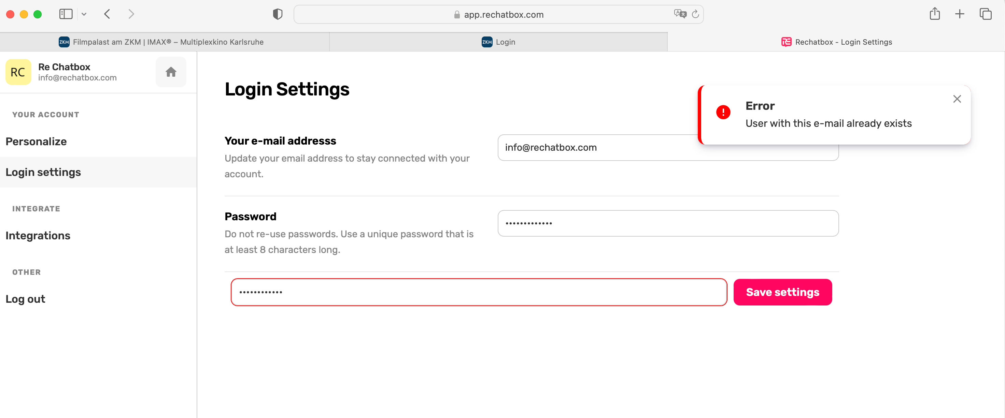Click the ZKM favicon on Filmpalast tab
Viewport: 1005px width, 418px height.
pos(64,42)
